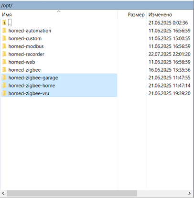The width and height of the screenshot is (194, 198).
Task: Click the homed-web folder icon
Action: (4, 62)
